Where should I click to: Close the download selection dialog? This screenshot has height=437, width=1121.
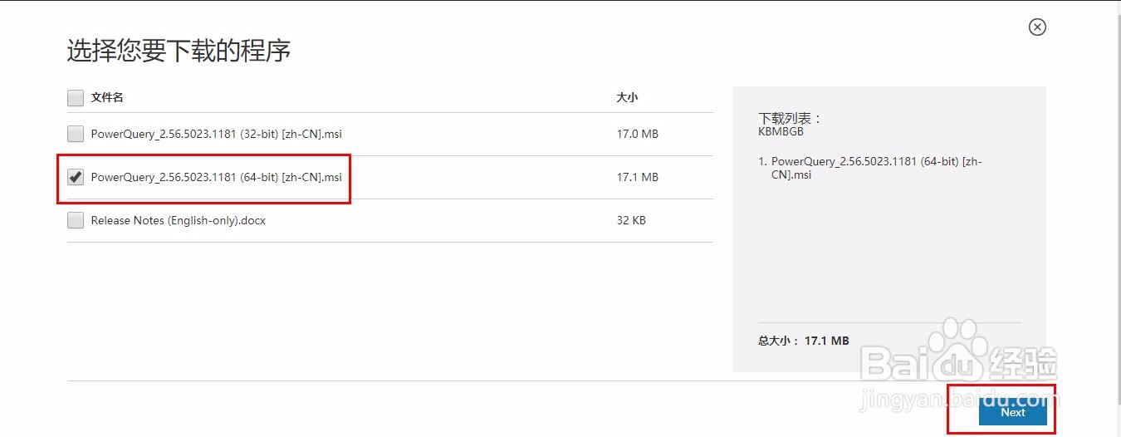click(x=1037, y=27)
